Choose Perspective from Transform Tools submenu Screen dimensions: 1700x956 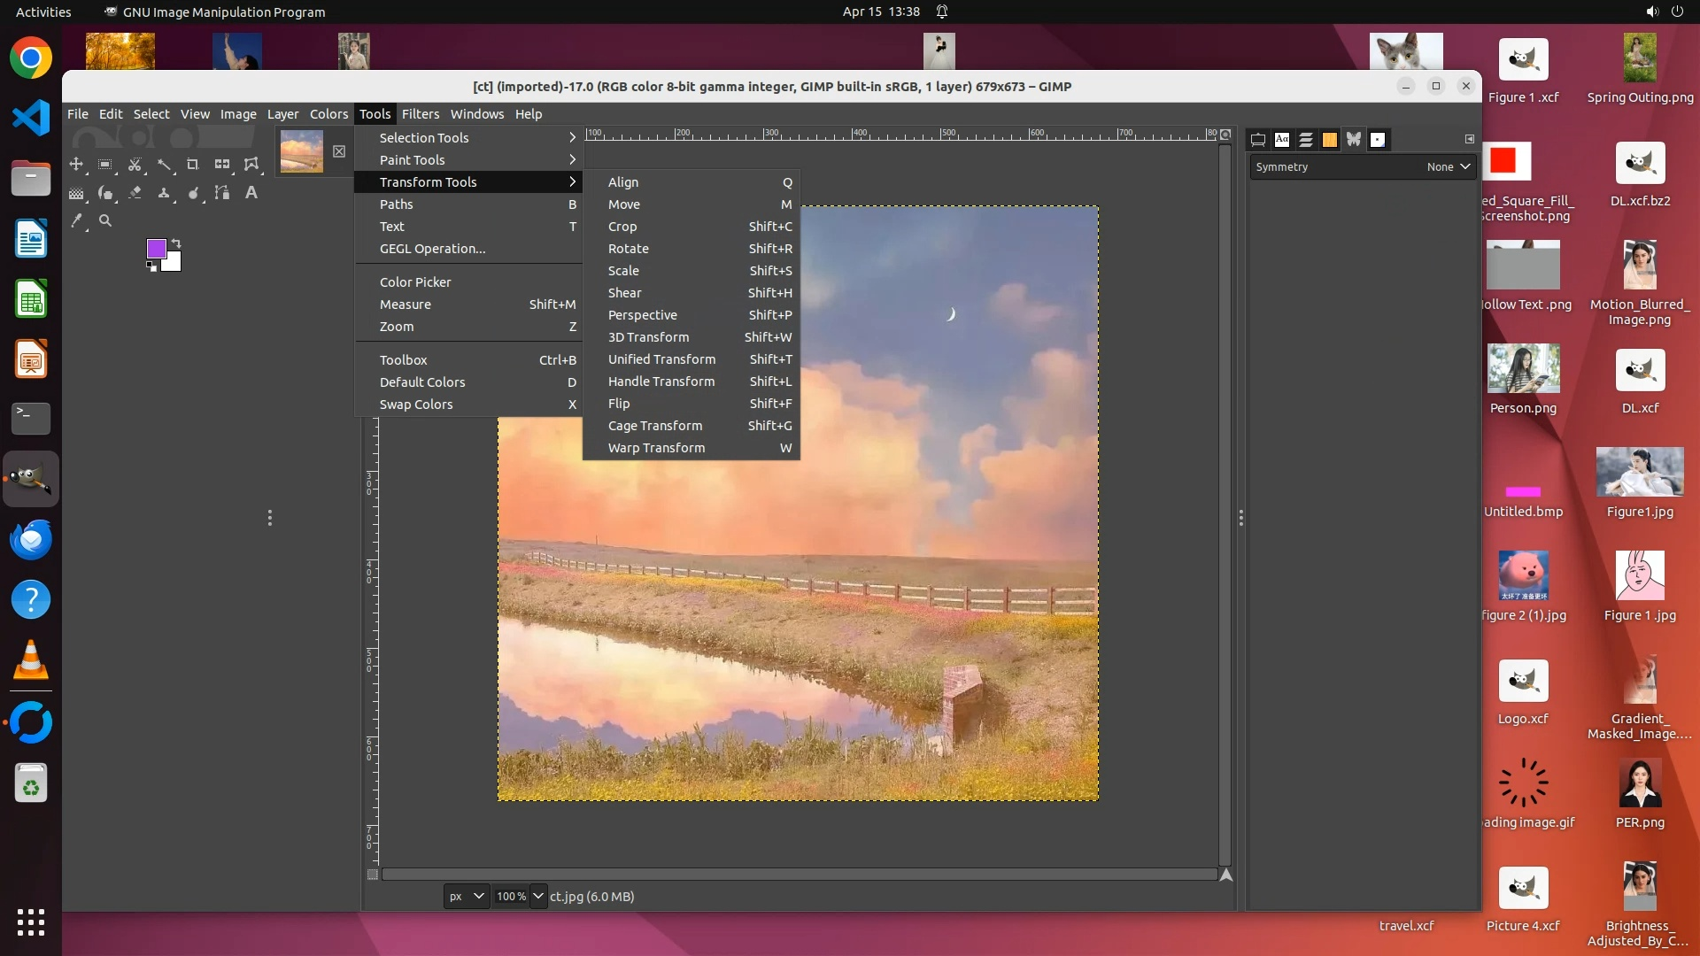point(642,315)
